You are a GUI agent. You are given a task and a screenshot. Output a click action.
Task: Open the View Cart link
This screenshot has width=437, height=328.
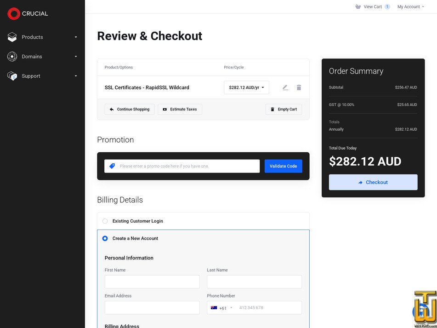(x=373, y=7)
